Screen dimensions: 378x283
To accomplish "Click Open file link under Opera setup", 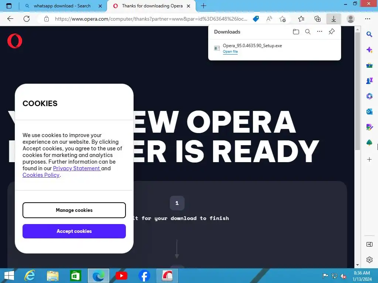I will pos(230,52).
